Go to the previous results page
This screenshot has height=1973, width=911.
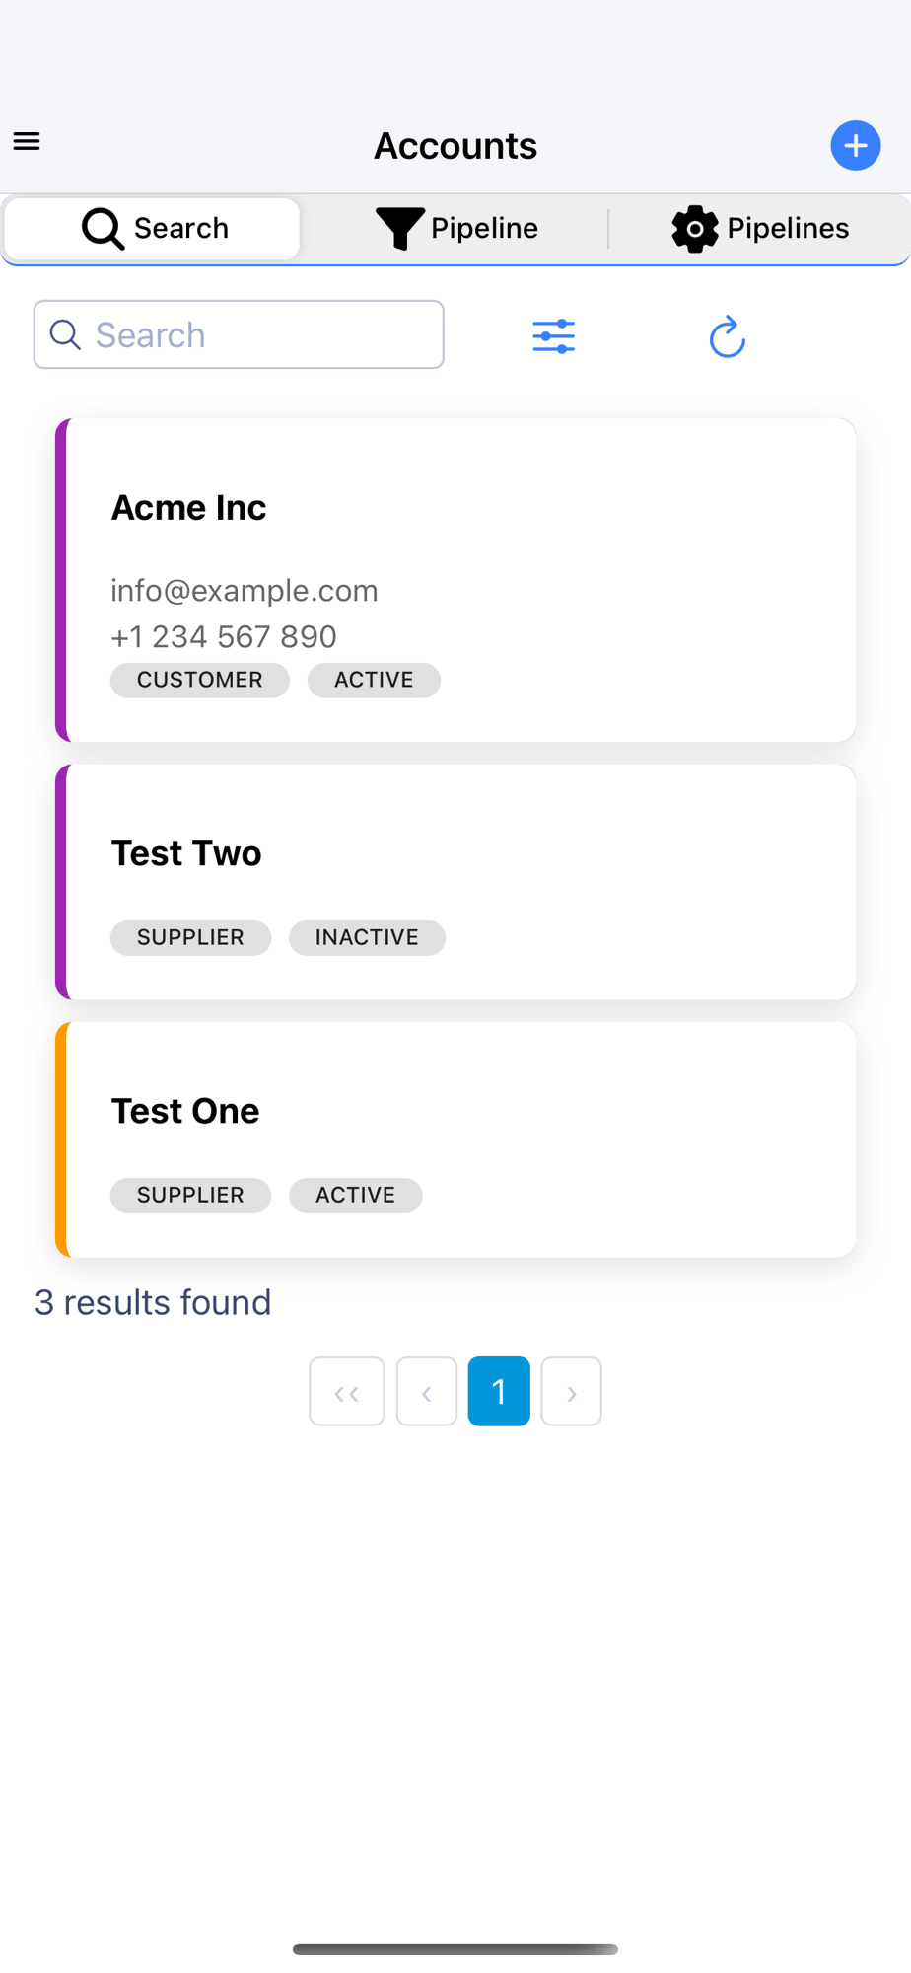pos(427,1392)
